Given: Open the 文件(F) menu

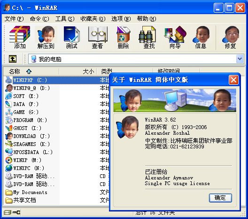Looking at the screenshot, I should point(14,19).
